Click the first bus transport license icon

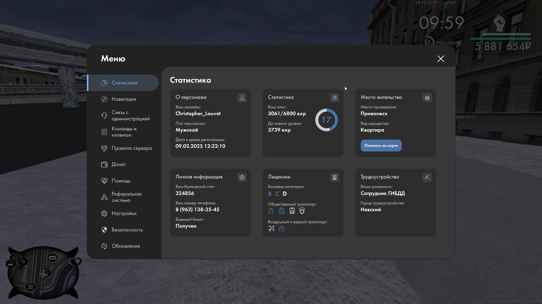[271, 211]
